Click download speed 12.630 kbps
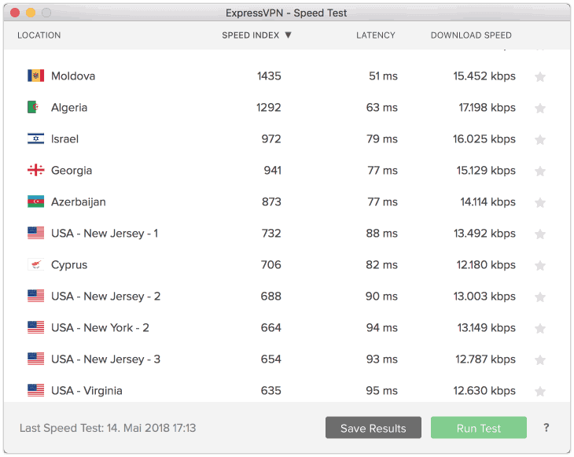The height and width of the screenshot is (457, 574). (x=484, y=391)
